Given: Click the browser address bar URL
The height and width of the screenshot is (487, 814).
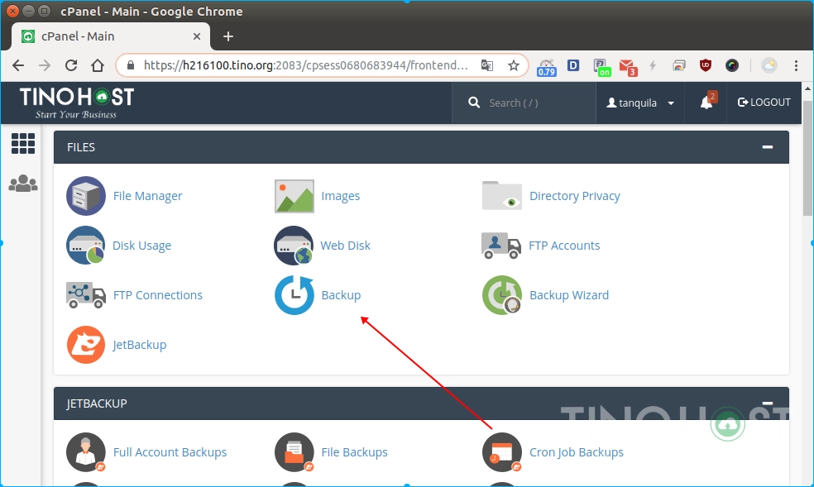Looking at the screenshot, I should pos(305,65).
